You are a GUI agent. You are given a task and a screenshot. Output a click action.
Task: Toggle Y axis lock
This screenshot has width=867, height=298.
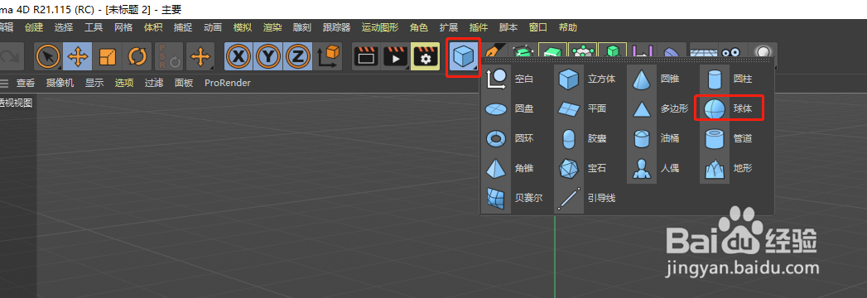(x=268, y=56)
